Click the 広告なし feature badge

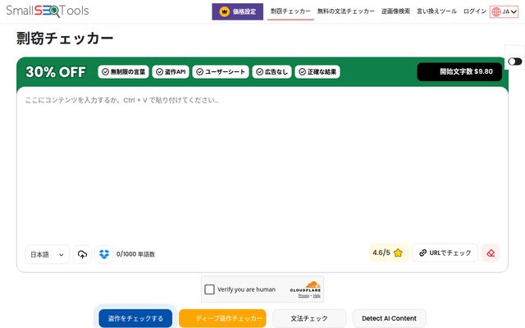pyautogui.click(x=272, y=72)
